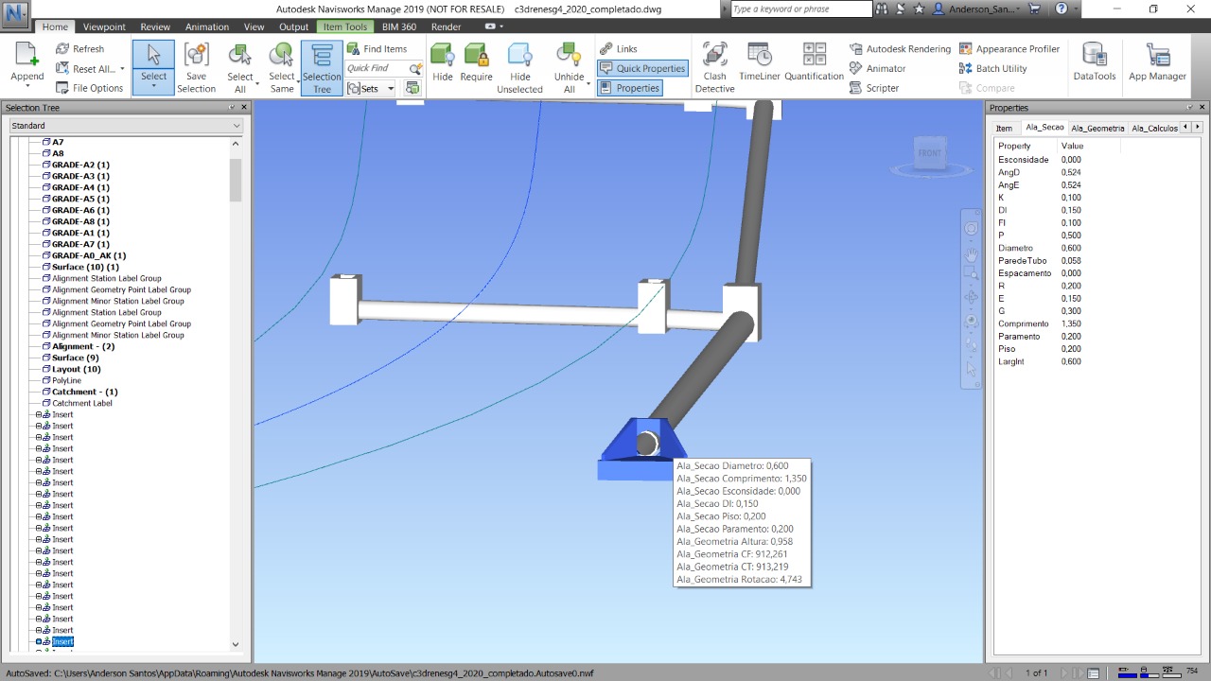
Task: Toggle the Links display
Action: pos(619,48)
